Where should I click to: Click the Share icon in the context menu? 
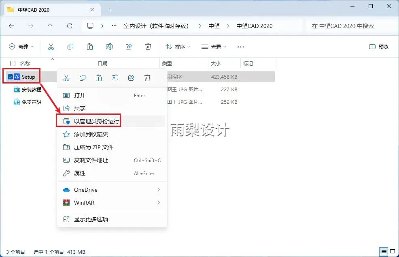coord(131,78)
